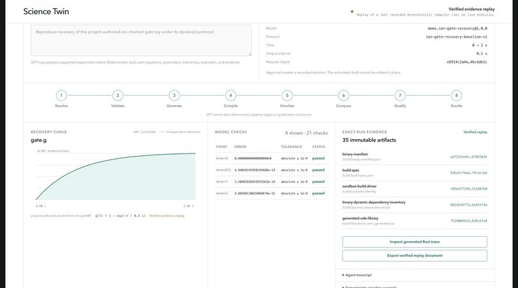Click the status dot beside Verified evidence replay
The width and height of the screenshot is (518, 288).
pyautogui.click(x=352, y=12)
